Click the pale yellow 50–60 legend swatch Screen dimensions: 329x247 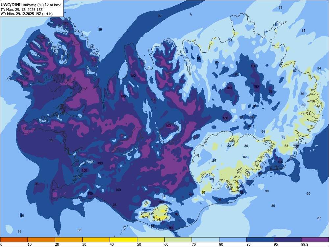151,240
